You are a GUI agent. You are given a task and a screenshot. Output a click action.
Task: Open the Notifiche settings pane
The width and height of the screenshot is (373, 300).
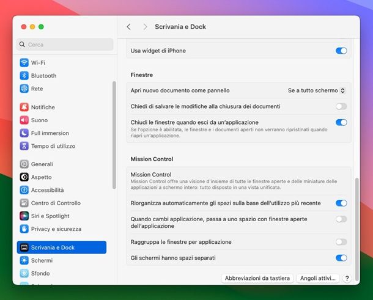[62, 107]
